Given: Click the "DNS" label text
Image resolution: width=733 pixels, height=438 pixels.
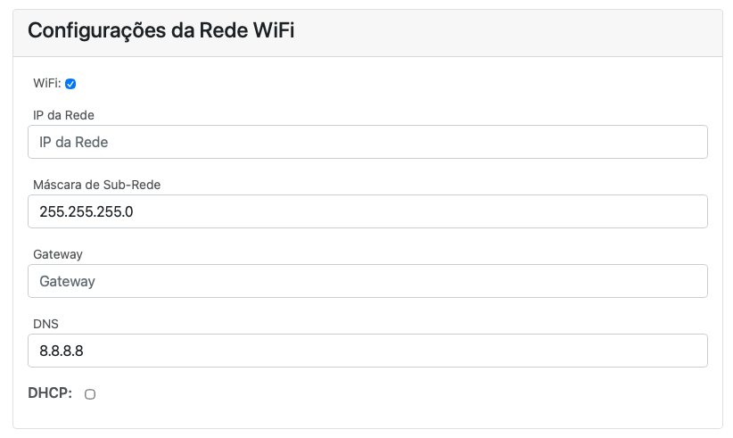Looking at the screenshot, I should coord(45,324).
